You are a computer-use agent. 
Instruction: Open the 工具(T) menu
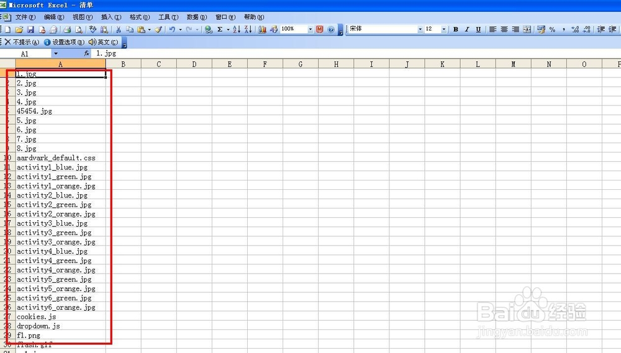click(x=168, y=17)
